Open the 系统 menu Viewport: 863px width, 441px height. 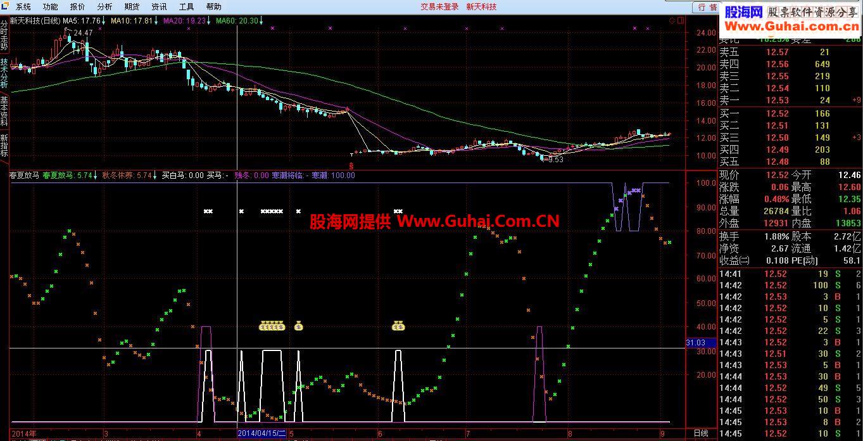[23, 7]
